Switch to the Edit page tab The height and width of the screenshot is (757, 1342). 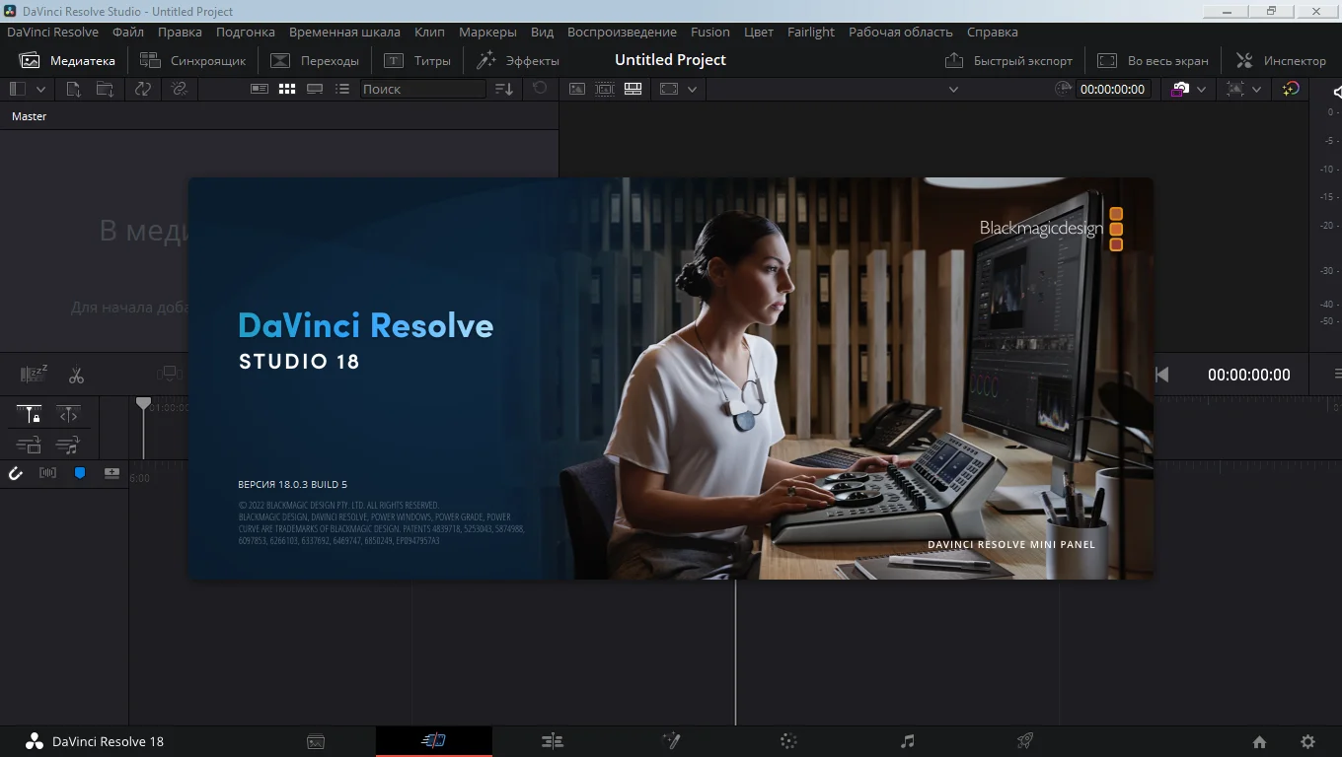coord(553,741)
